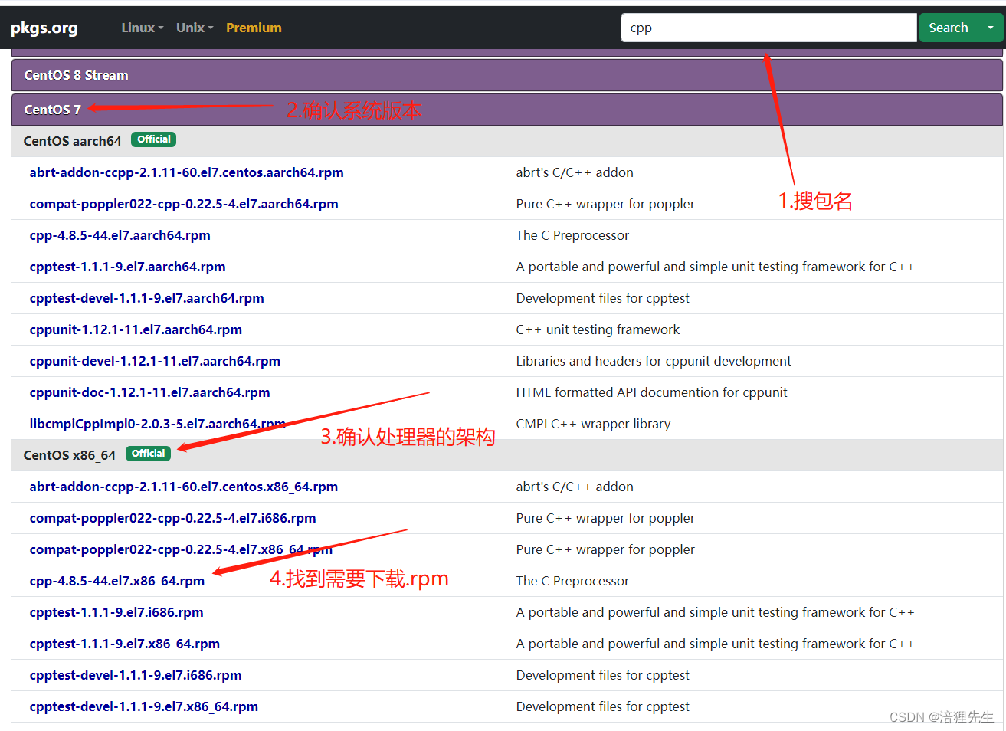The height and width of the screenshot is (731, 1006).
Task: Click 'The C Preprocessor' description in aarch64 list
Action: (x=572, y=235)
